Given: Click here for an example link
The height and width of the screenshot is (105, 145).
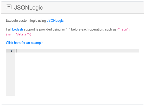Looking at the screenshot, I should (24, 43).
